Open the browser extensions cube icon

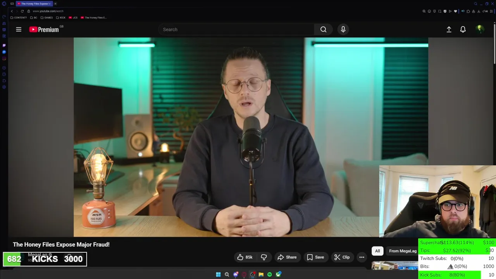[x=468, y=11]
